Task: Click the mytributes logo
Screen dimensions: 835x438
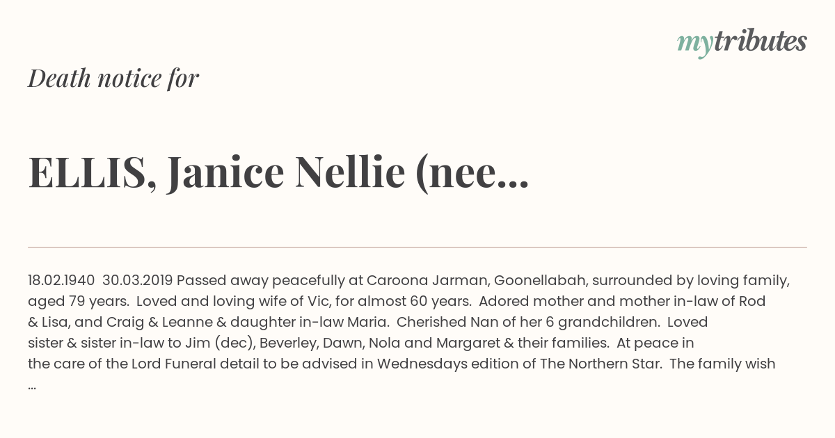Action: point(742,43)
